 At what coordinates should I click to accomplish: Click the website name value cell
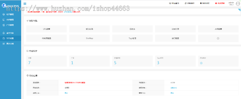(x=95, y=88)
